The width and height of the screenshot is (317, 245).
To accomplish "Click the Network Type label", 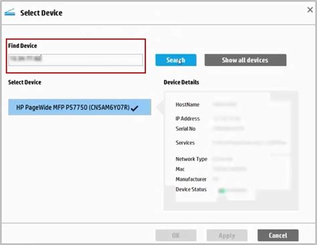I will click(x=191, y=159).
